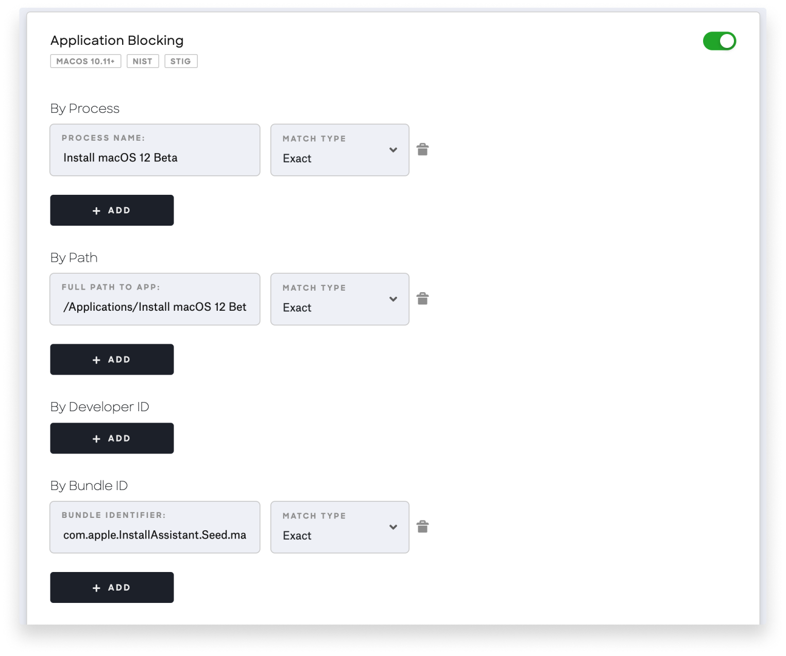Click the Process Name field containing 'Install macOS 12 Beta'
This screenshot has height=656, width=786.
pos(155,157)
